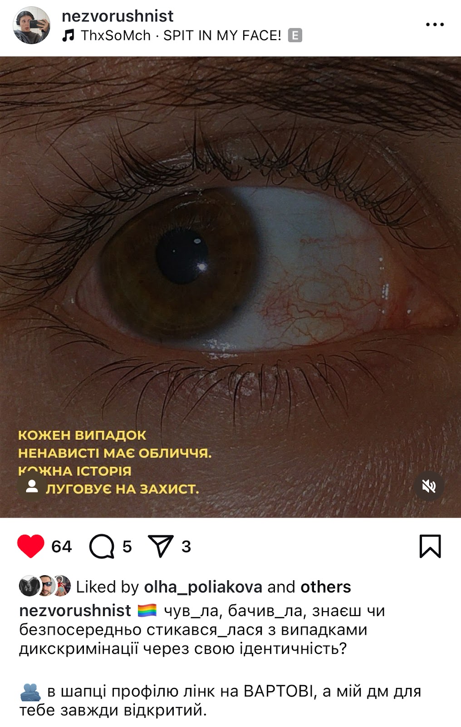Tap the 3 shares count

coord(186,546)
